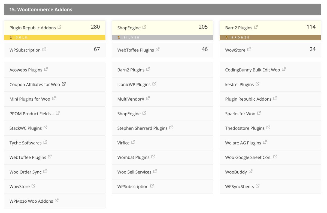Open Virfice list entry
Screen dimensions: 327x213
[x=163, y=143]
